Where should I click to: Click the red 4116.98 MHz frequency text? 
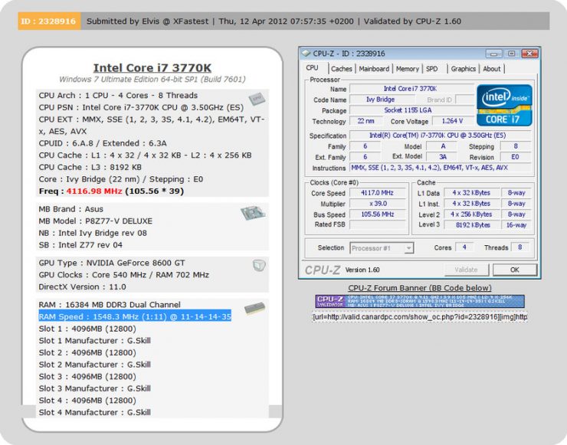94,191
